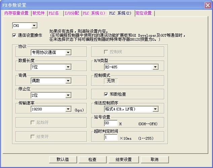This screenshot has height=168, width=213.
Task: Open the H/W类型 RS-485 dropdown
Action: (155, 67)
